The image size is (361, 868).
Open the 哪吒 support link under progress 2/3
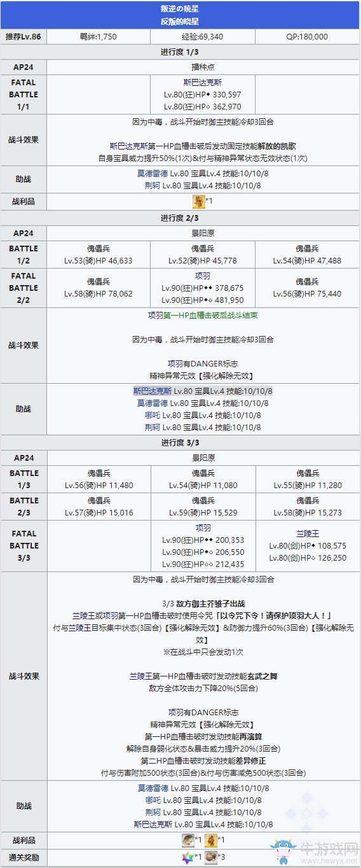[x=153, y=415]
